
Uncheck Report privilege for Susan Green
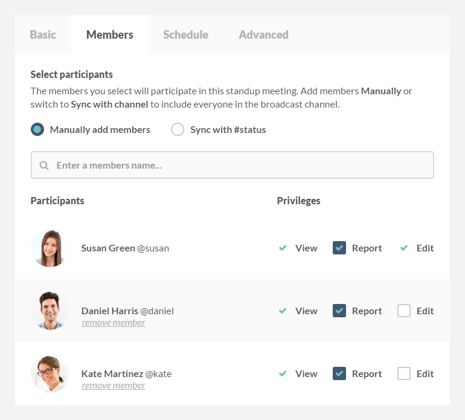(339, 248)
